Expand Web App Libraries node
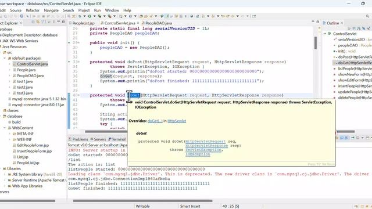 tap(5, 186)
